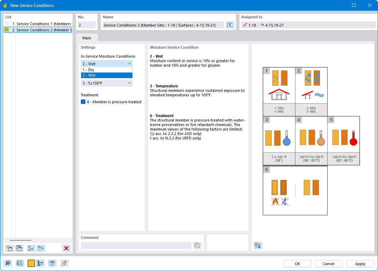Click illustration tile 6 treatment
The height and width of the screenshot is (271, 378).
point(295,190)
